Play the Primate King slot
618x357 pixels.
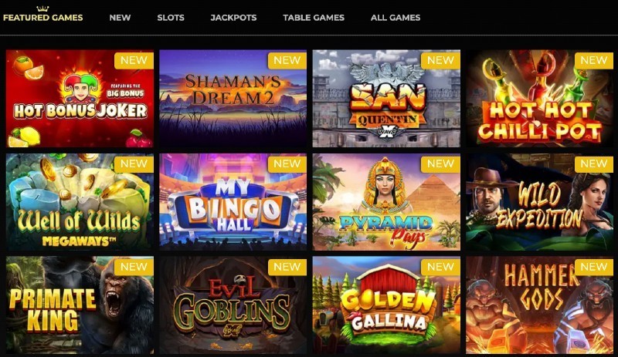point(80,305)
